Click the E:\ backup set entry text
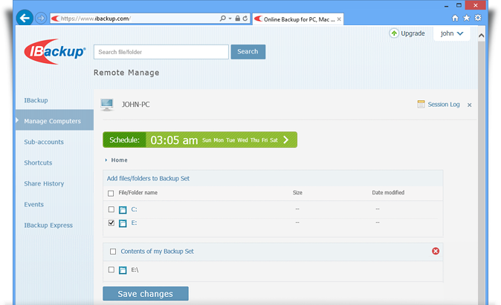This screenshot has height=305, width=501. (x=135, y=270)
